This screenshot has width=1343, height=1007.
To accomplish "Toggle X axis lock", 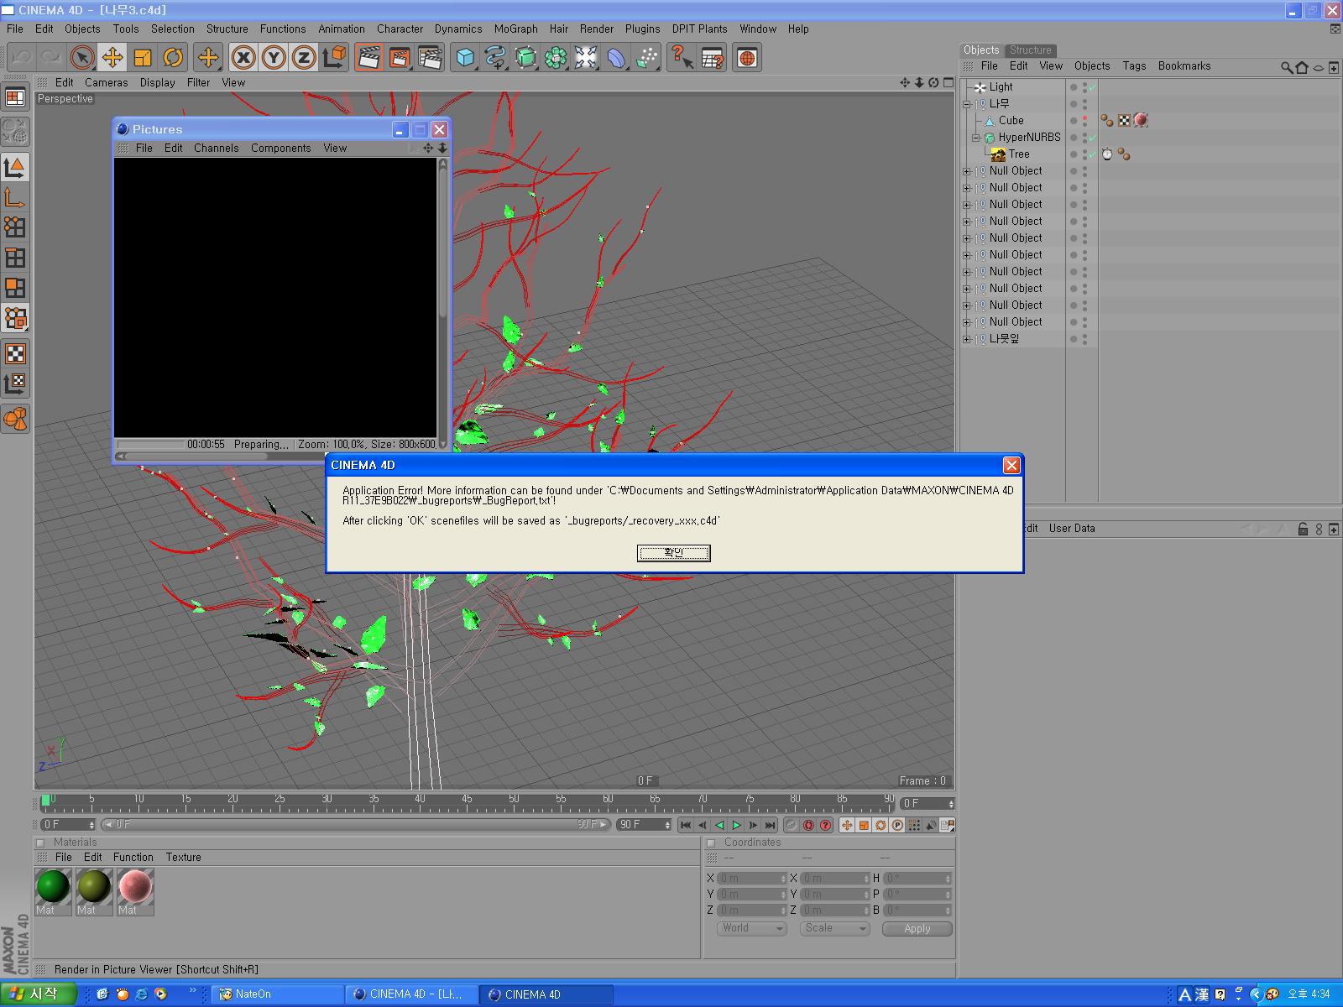I will [243, 58].
